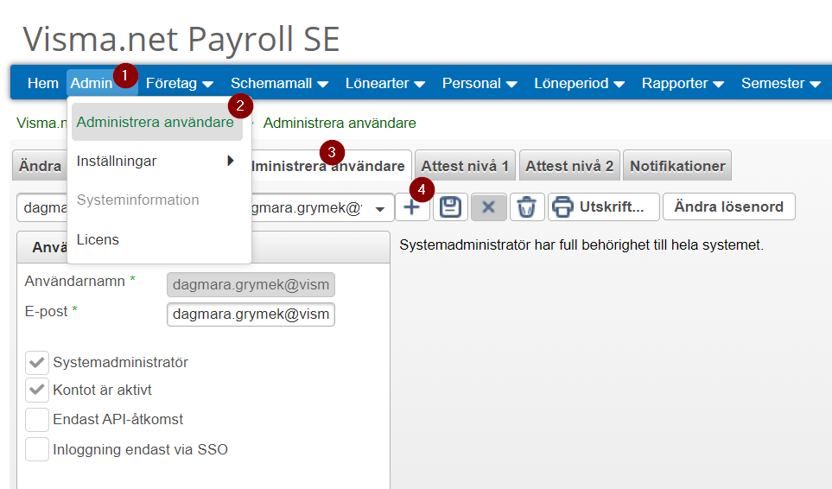The height and width of the screenshot is (489, 832).
Task: Click Ändra lösenord button
Action: click(728, 206)
